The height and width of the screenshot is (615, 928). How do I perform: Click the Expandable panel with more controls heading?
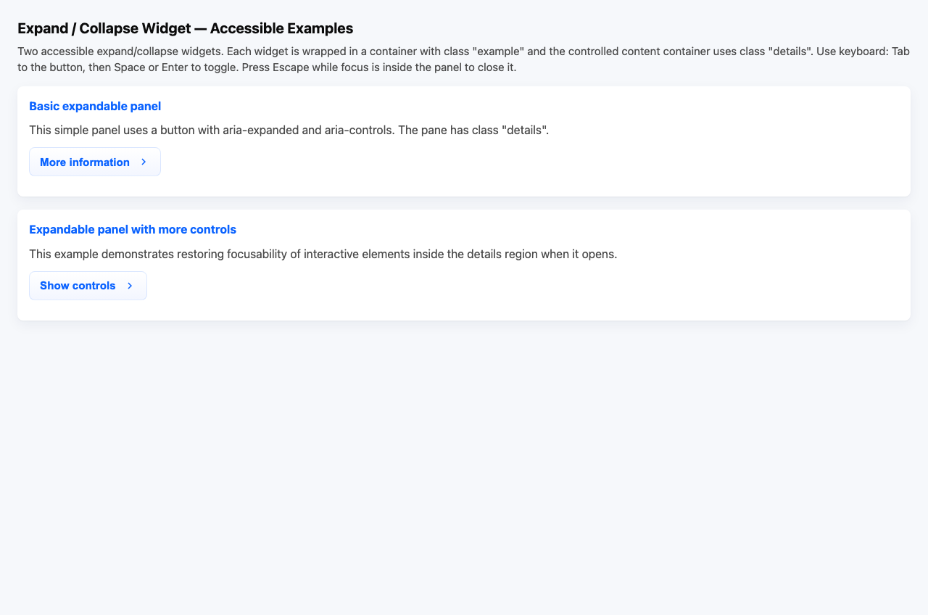[133, 229]
